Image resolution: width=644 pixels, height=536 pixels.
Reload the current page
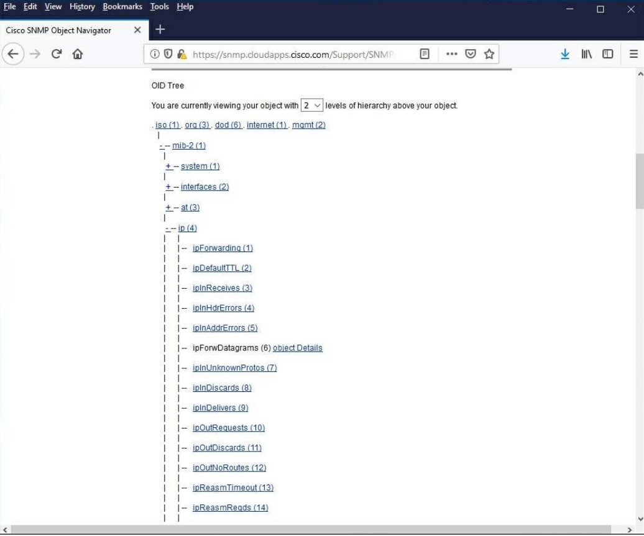click(57, 54)
